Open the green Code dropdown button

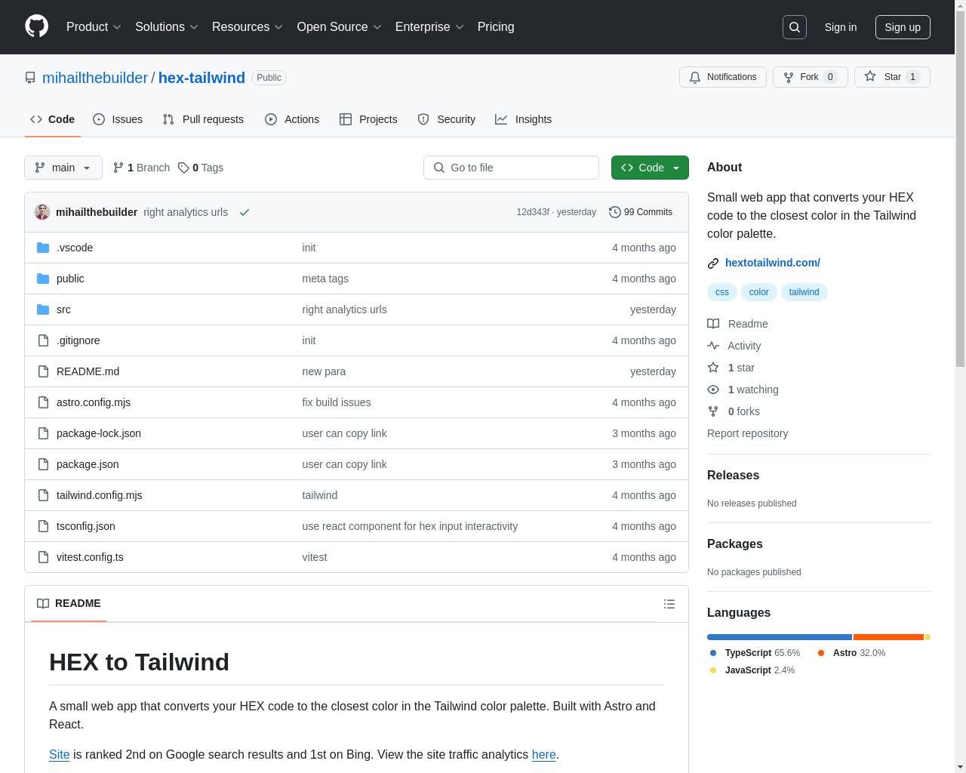click(x=650, y=168)
